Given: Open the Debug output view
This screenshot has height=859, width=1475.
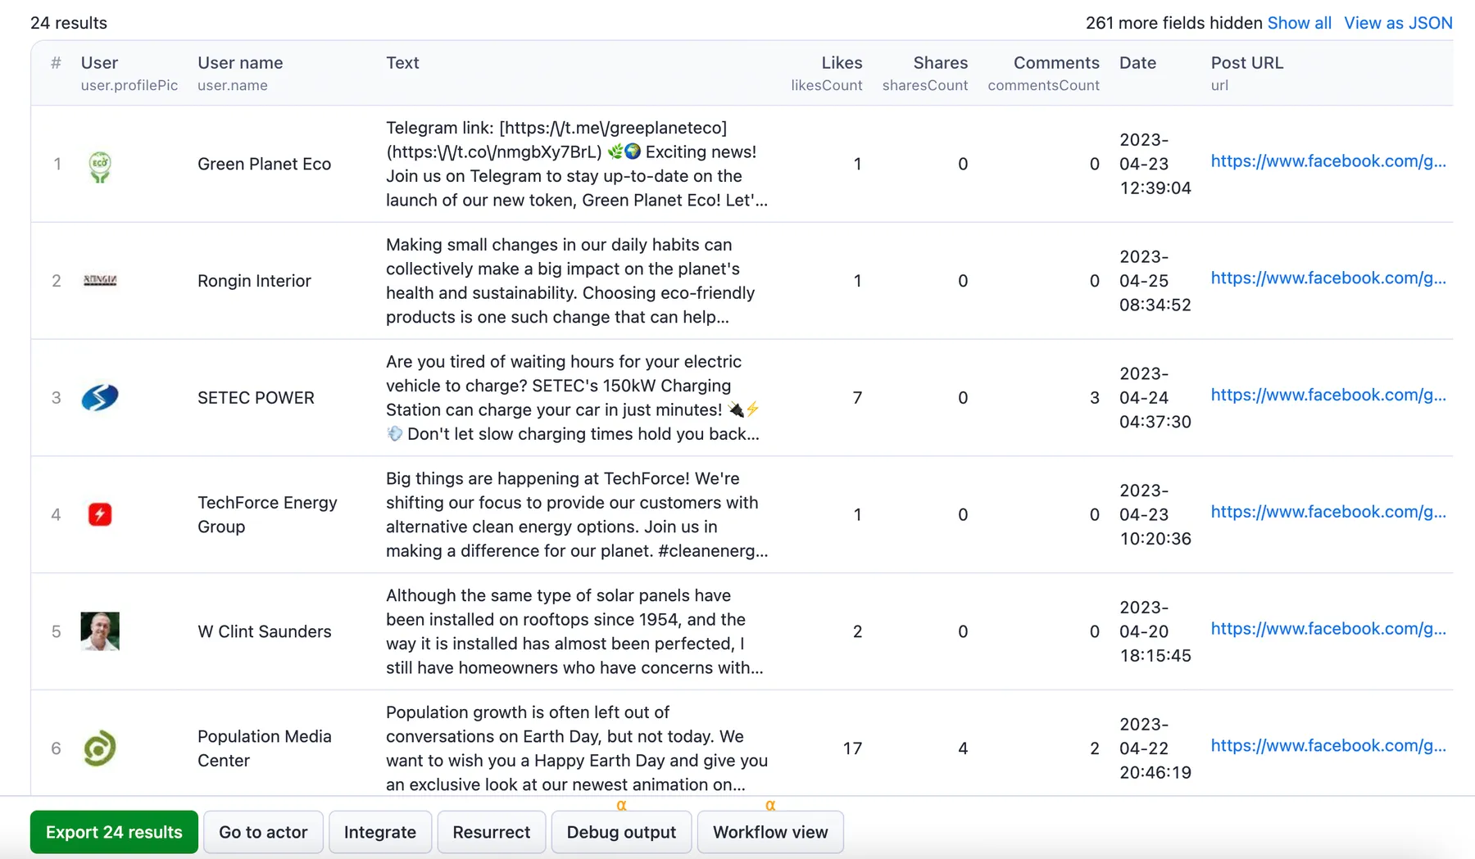Looking at the screenshot, I should (x=621, y=832).
